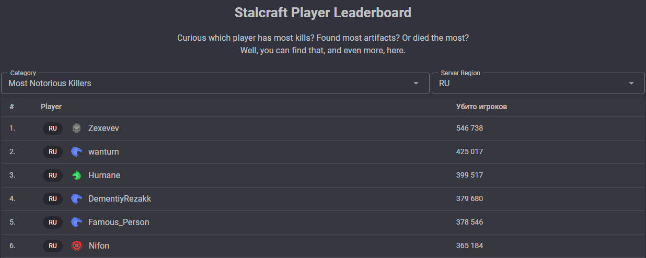Open the Category dropdown arrow
This screenshot has height=258, width=646.
[416, 84]
